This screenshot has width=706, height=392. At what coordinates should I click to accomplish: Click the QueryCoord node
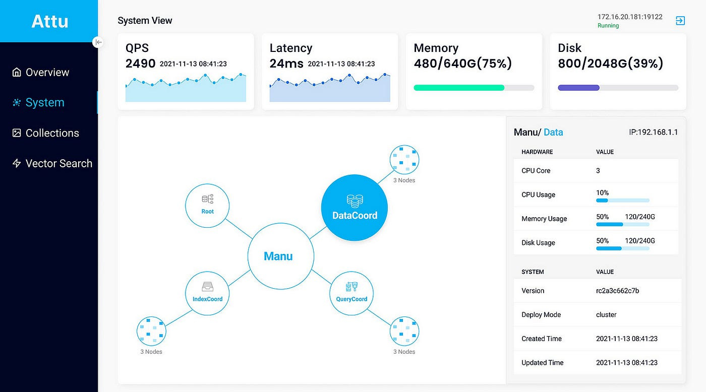(351, 293)
